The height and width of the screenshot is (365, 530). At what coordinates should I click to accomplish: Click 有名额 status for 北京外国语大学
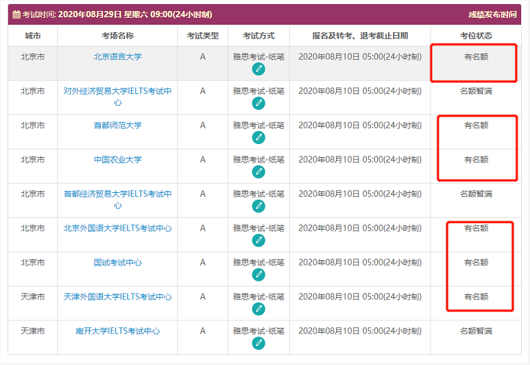tap(476, 228)
